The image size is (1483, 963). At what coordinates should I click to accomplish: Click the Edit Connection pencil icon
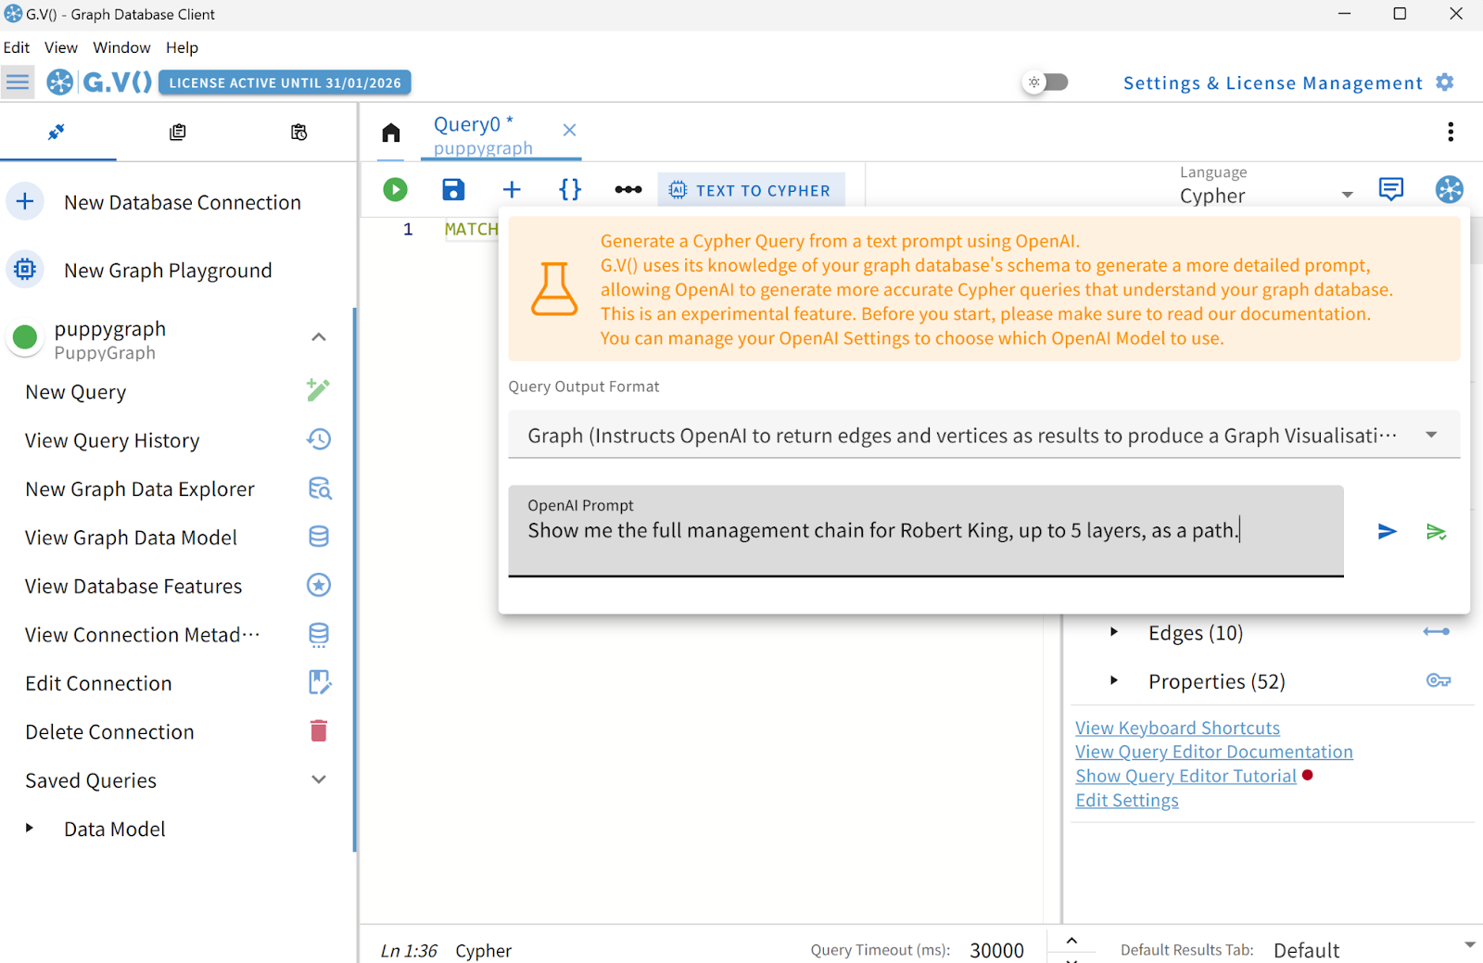[320, 683]
